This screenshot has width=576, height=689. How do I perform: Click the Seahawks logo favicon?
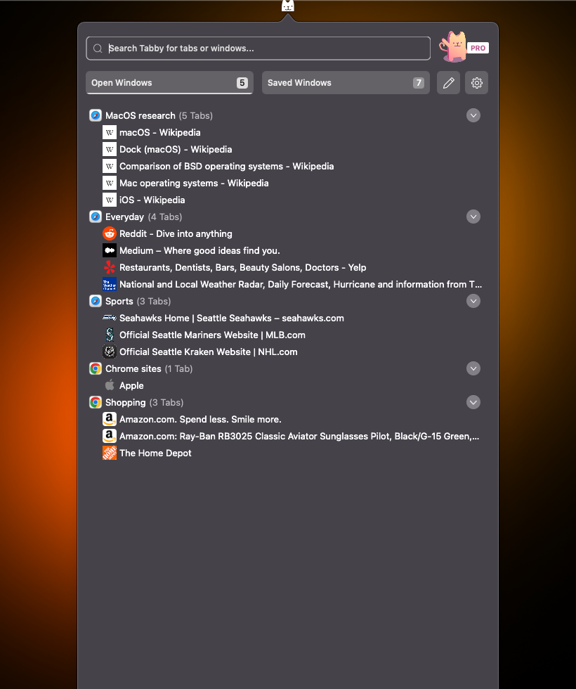point(110,318)
